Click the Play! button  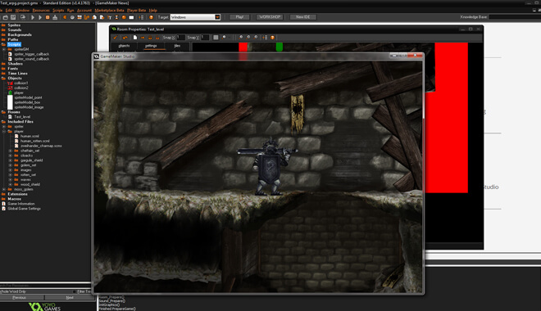click(239, 17)
